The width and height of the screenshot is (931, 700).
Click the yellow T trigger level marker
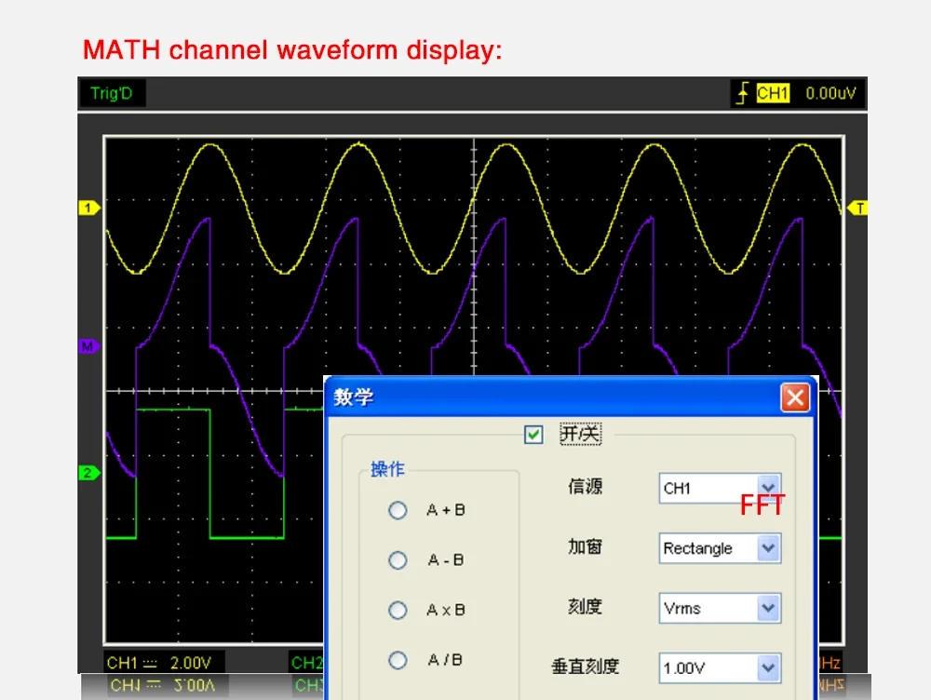click(857, 209)
